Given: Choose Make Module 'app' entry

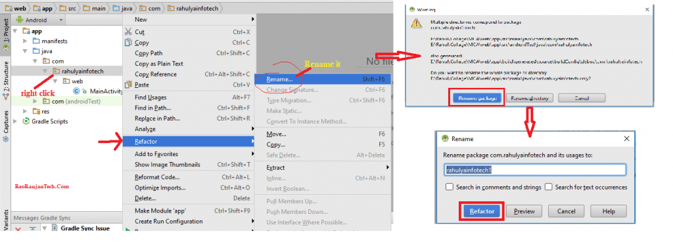Looking at the screenshot, I should 189,211.
